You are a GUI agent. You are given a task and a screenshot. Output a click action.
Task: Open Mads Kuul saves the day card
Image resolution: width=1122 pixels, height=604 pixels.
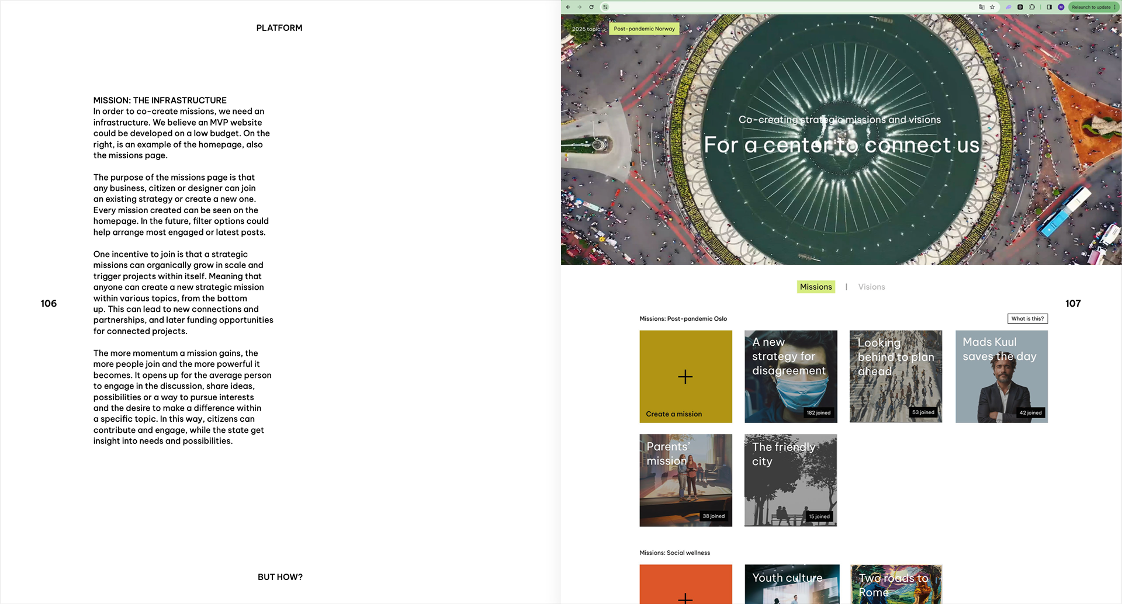[1002, 376]
